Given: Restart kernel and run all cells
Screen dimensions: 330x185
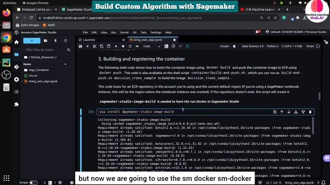Looking at the screenshot, I should coord(137,46).
